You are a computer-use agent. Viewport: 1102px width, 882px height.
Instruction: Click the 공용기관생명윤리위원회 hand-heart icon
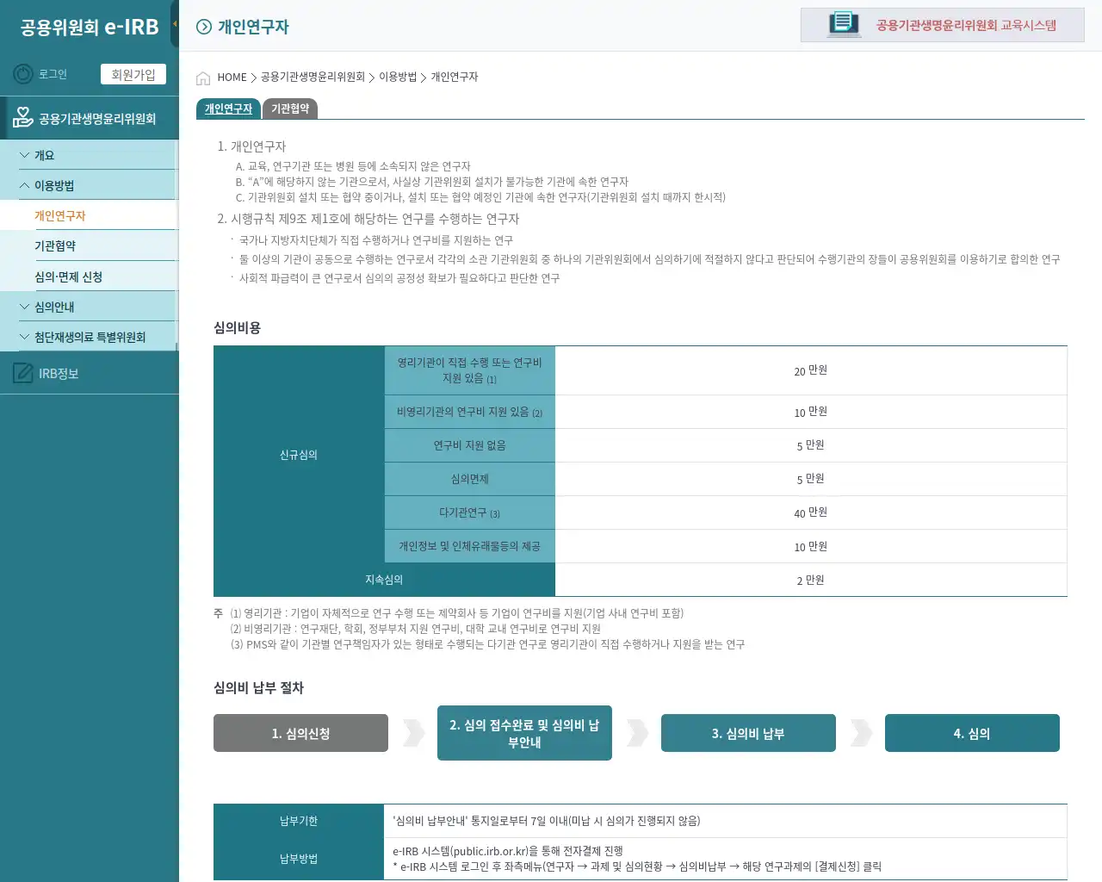tap(22, 117)
